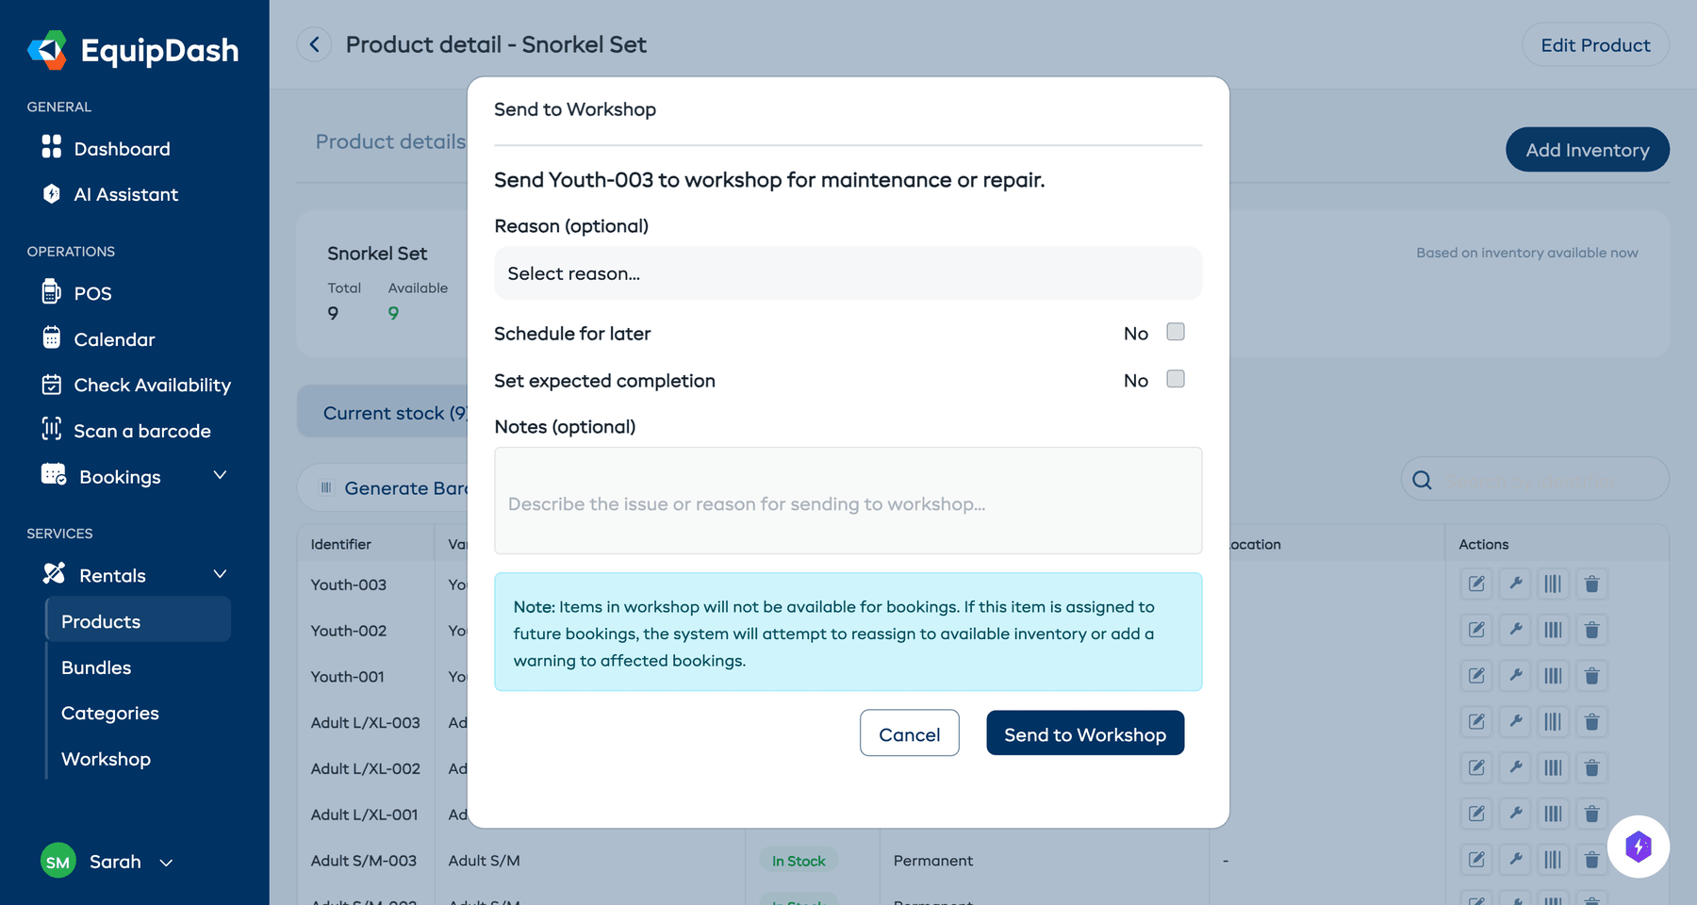This screenshot has width=1697, height=905.
Task: Open the POS section
Action: point(91,292)
